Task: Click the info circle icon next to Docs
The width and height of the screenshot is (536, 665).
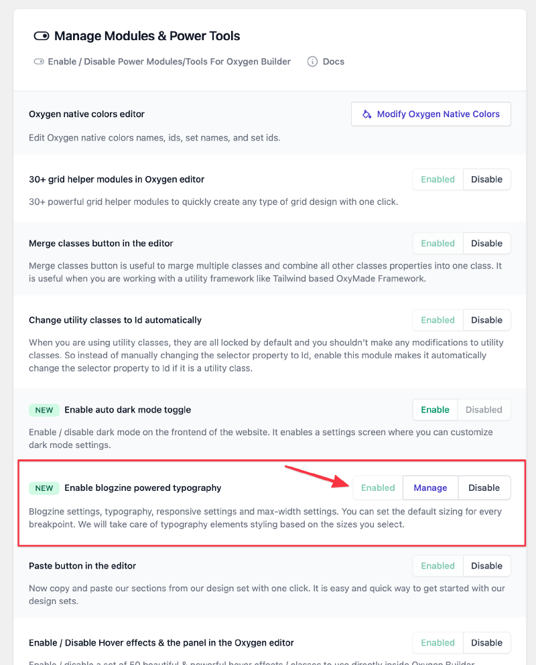Action: (312, 62)
